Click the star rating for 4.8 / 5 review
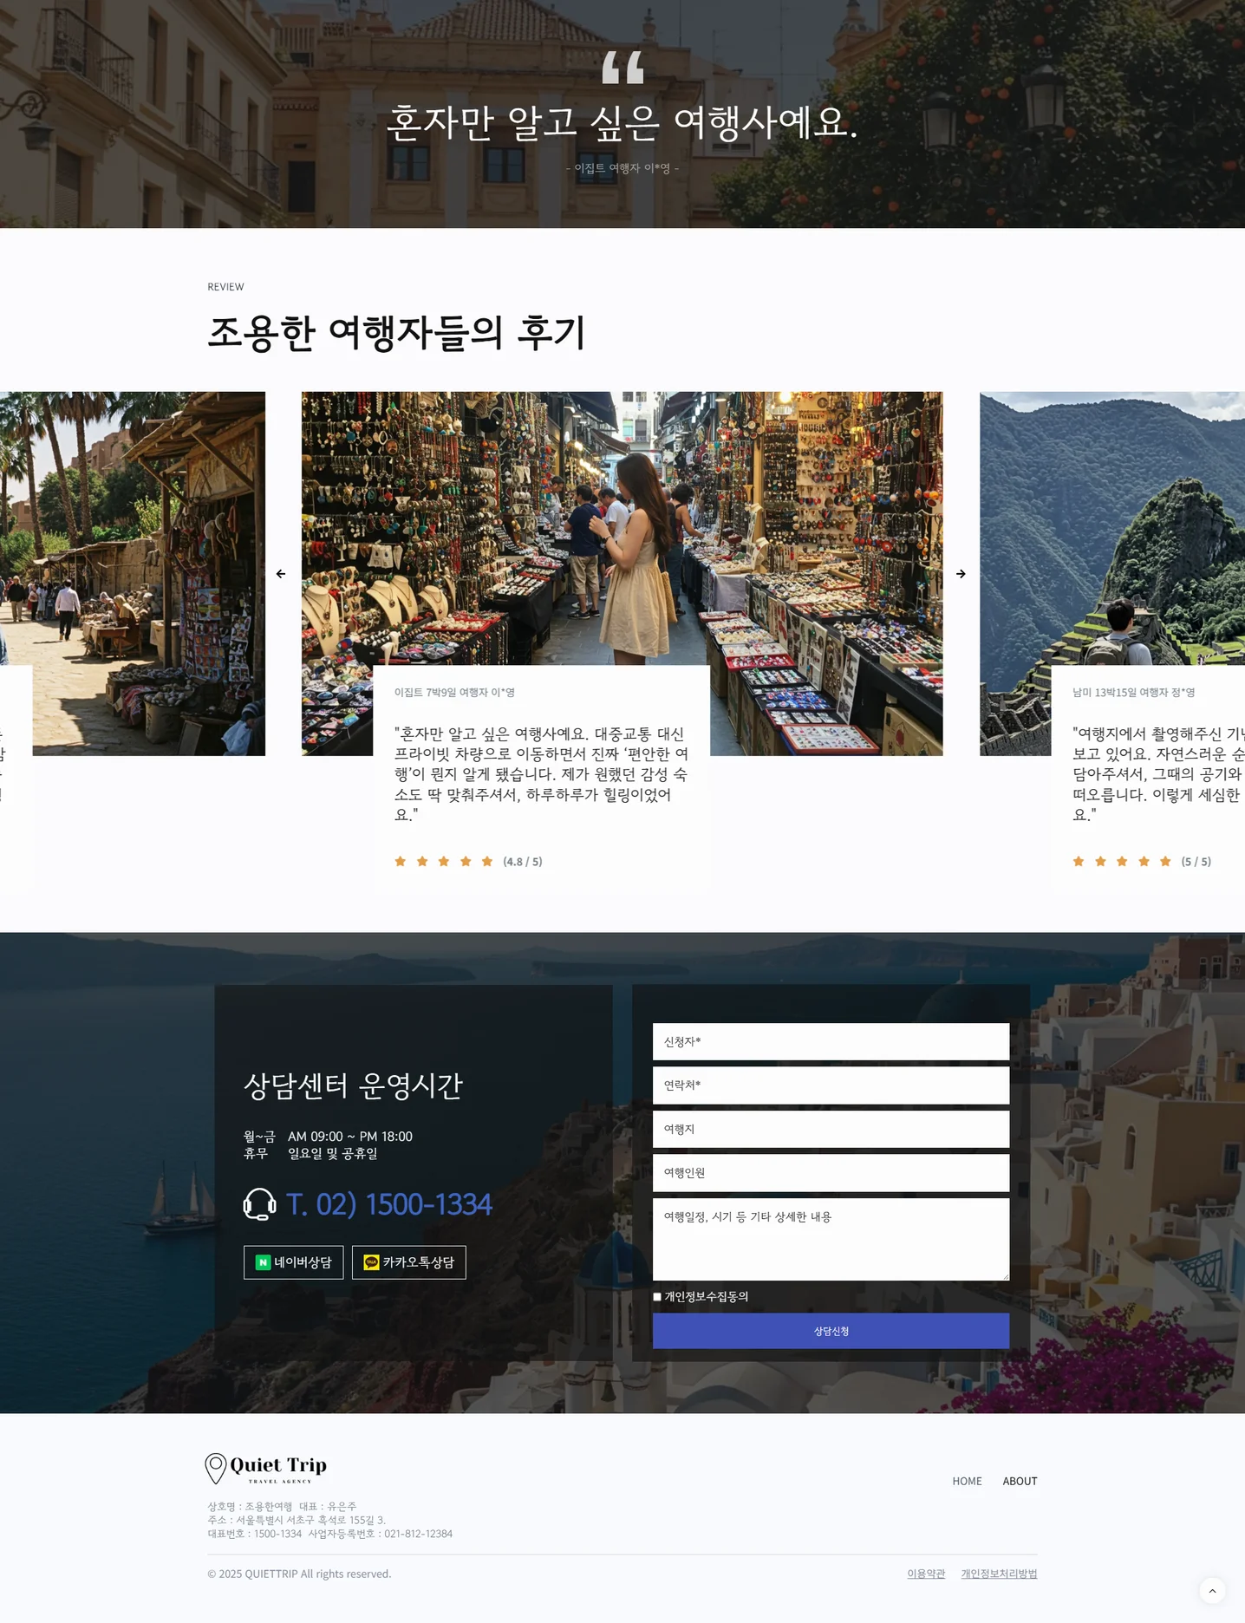 (444, 861)
